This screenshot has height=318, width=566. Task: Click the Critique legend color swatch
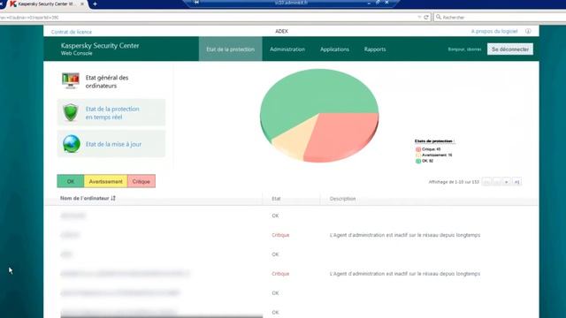418,149
